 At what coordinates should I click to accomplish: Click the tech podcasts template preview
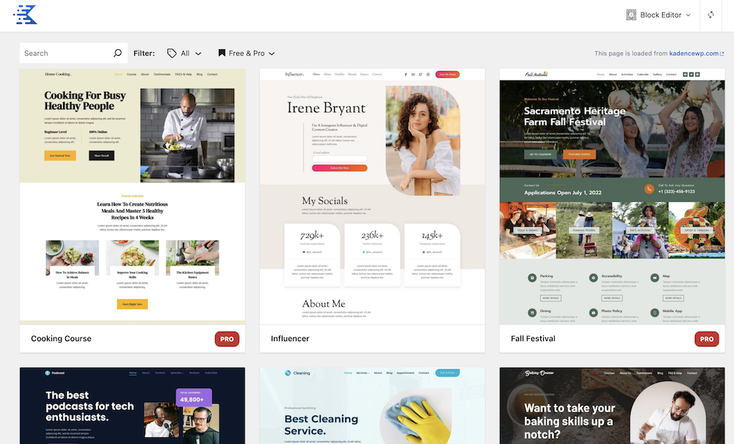pos(132,407)
